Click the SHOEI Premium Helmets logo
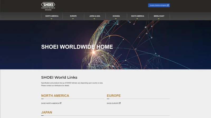 (48, 6)
